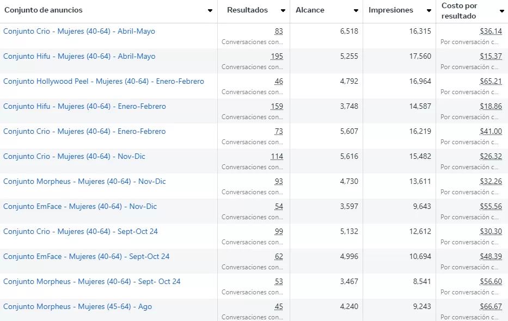Select Conjunto Hollywood Peel Enero-Febrero ad set

point(103,82)
